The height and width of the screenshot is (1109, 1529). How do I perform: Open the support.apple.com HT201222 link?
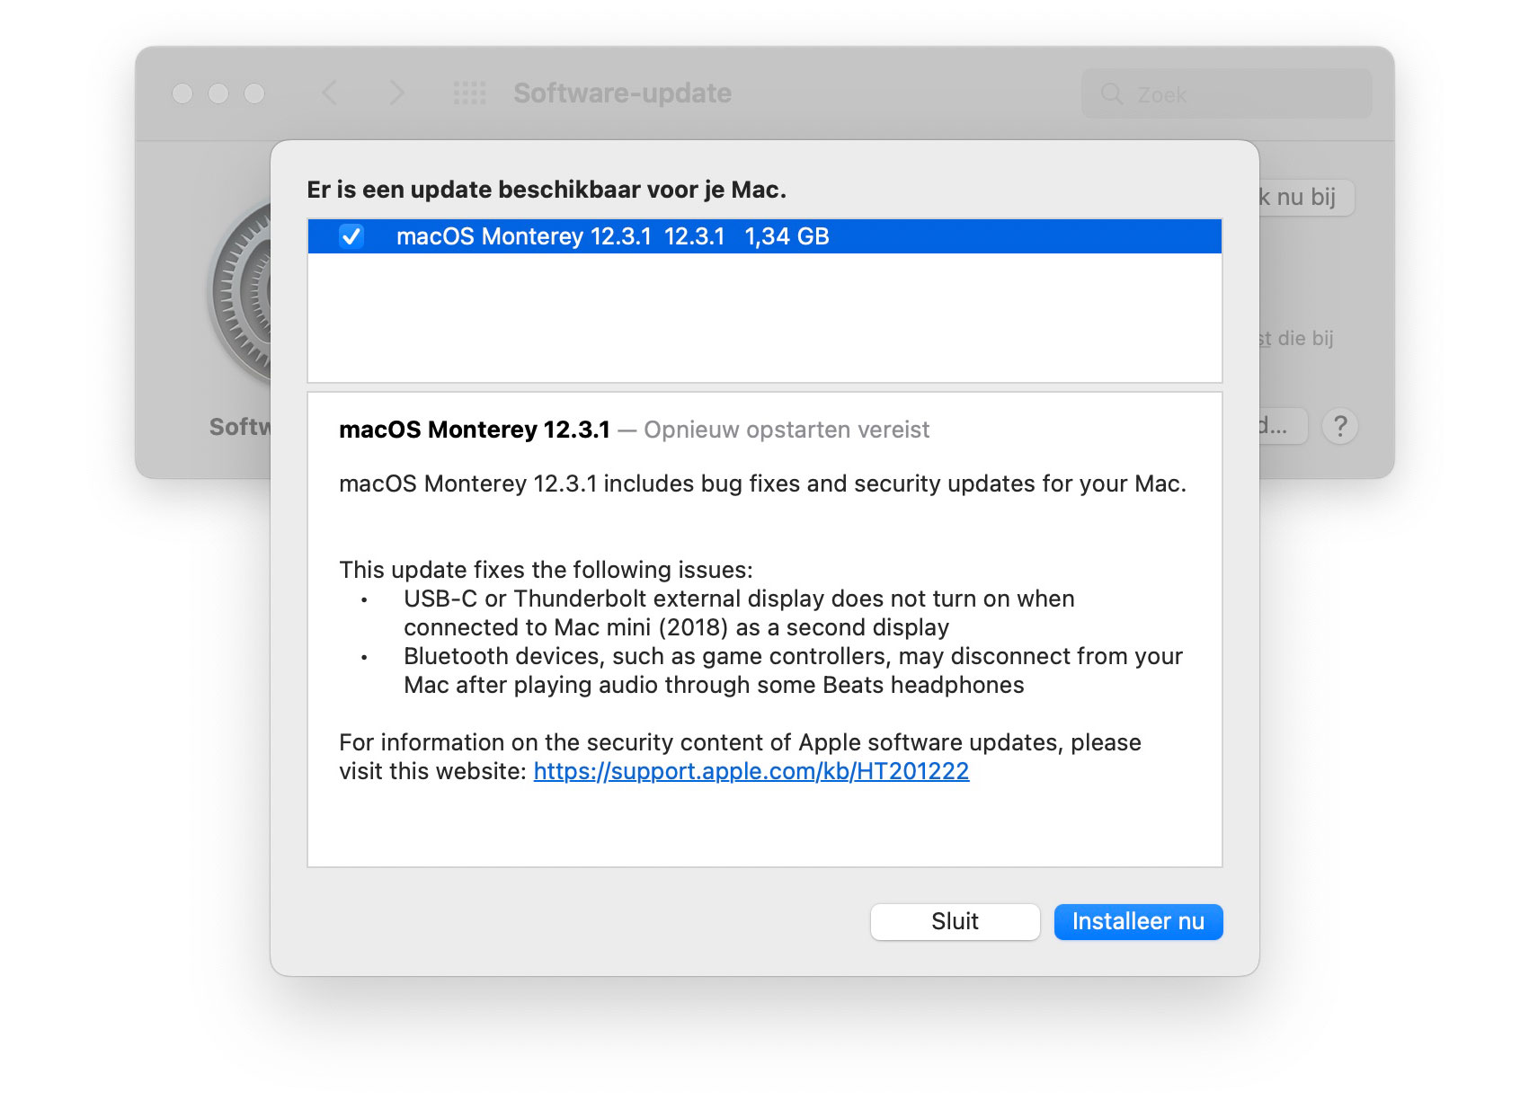coord(751,771)
